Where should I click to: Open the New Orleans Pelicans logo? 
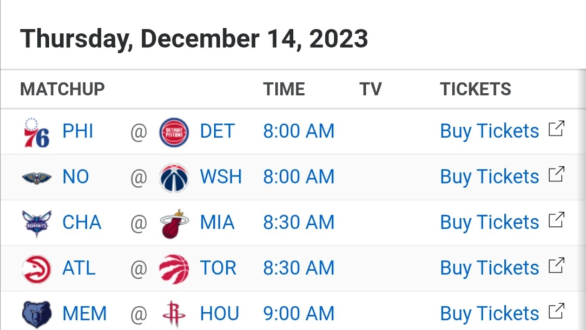click(37, 178)
